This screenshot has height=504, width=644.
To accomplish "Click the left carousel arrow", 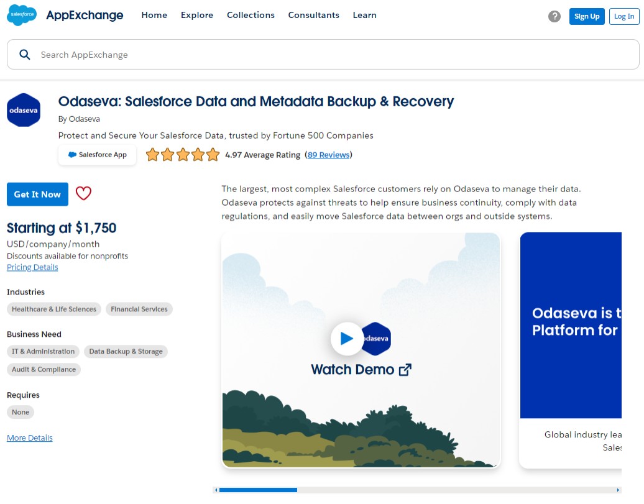I will point(216,490).
